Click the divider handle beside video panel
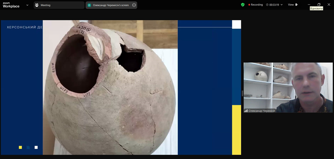The width and height of the screenshot is (334, 159). tap(242, 93)
